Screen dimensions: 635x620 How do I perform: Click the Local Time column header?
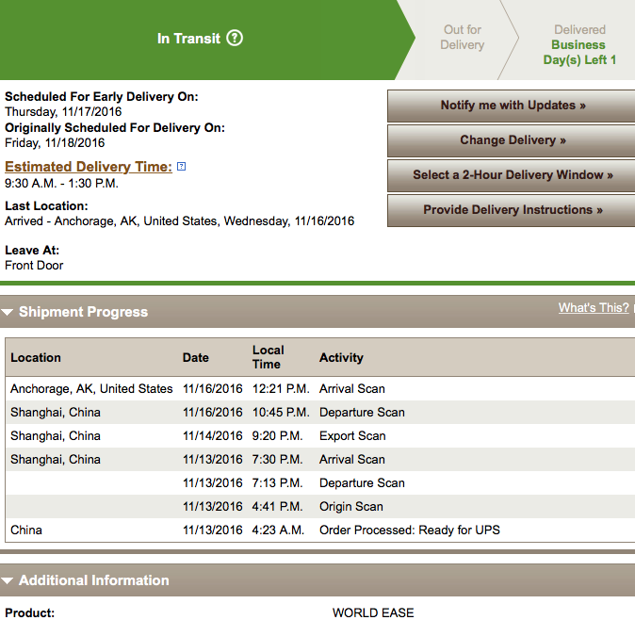click(x=269, y=357)
